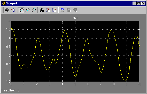147x94 pixels.
Task: Select the Zoom Y-axis tool
Action: 34,10
